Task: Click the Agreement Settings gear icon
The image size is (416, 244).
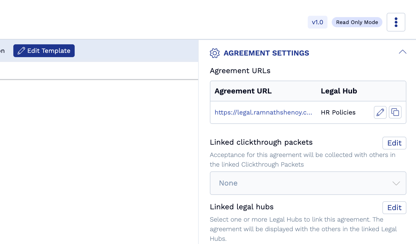Action: click(x=215, y=53)
